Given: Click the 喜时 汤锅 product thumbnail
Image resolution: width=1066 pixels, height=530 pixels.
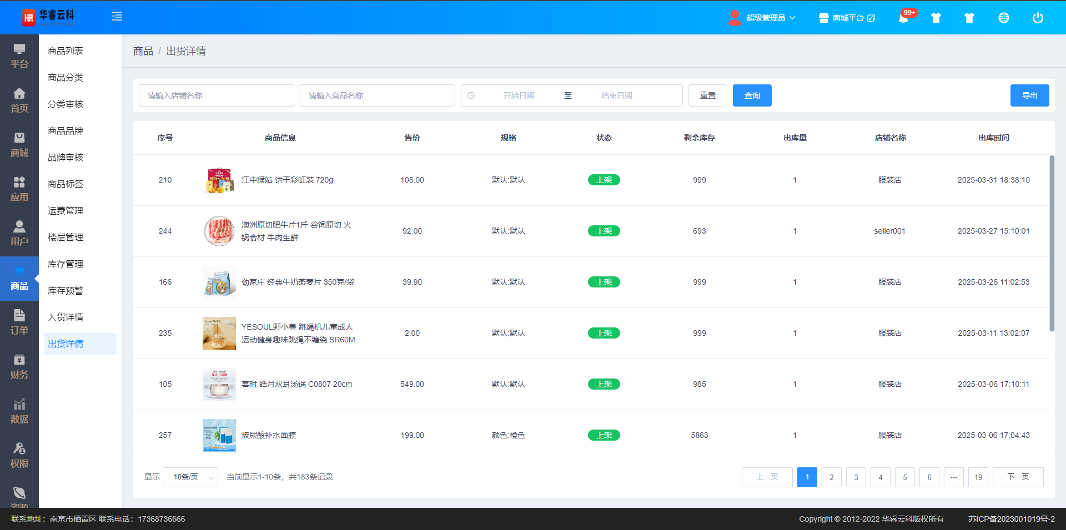Looking at the screenshot, I should click(x=219, y=384).
